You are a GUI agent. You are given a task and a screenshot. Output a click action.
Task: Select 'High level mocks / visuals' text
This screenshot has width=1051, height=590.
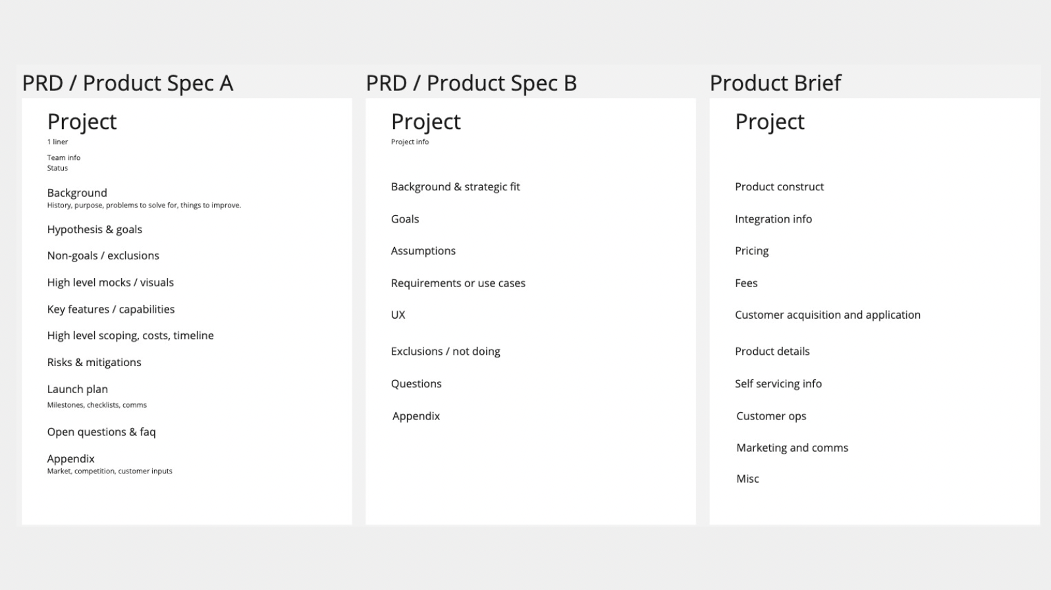pyautogui.click(x=110, y=282)
